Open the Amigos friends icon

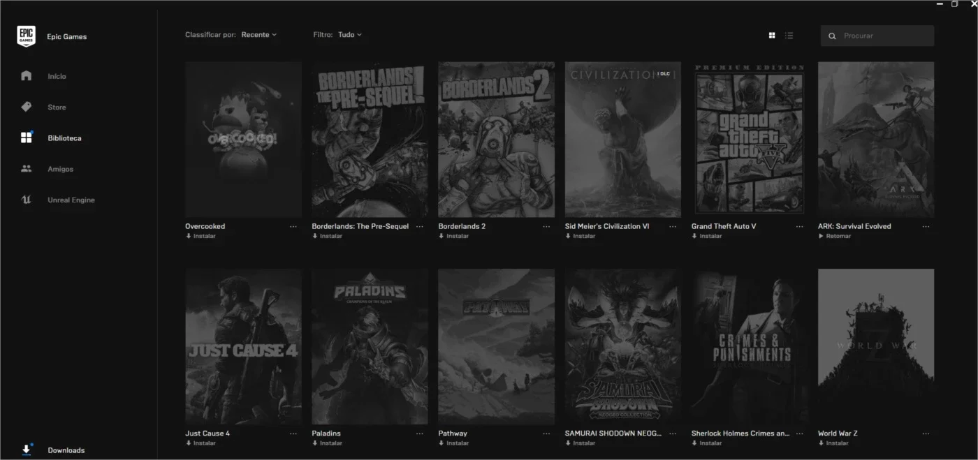click(x=27, y=168)
